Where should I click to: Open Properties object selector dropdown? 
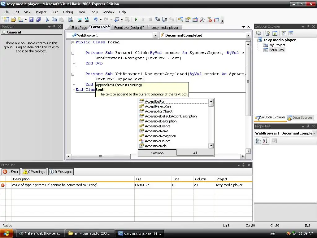pyautogui.click(x=314, y=133)
